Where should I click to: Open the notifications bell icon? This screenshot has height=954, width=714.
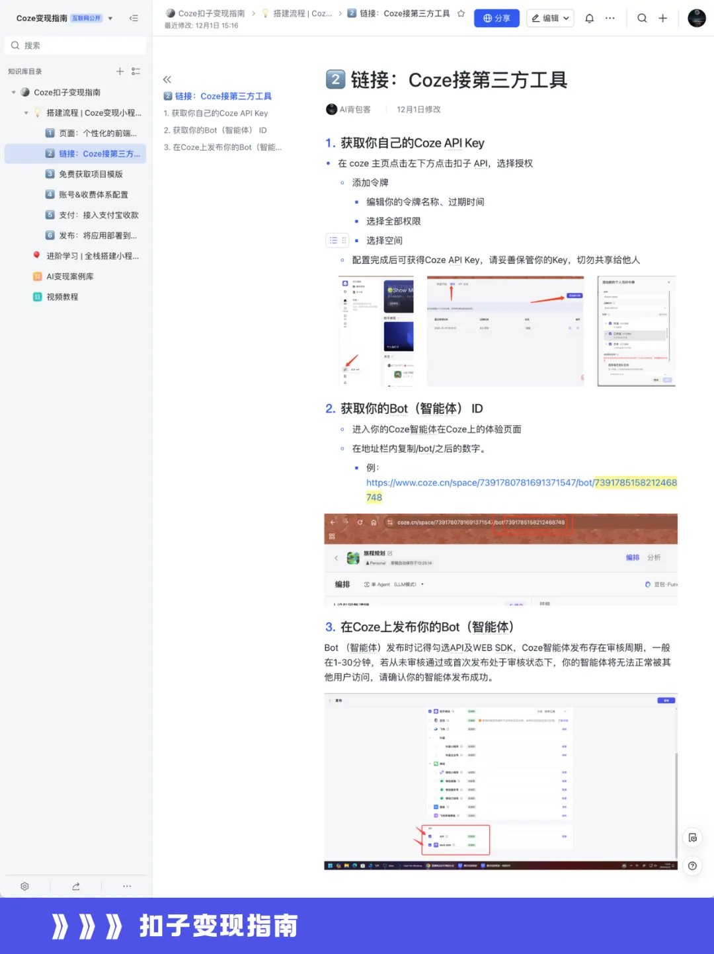point(589,19)
